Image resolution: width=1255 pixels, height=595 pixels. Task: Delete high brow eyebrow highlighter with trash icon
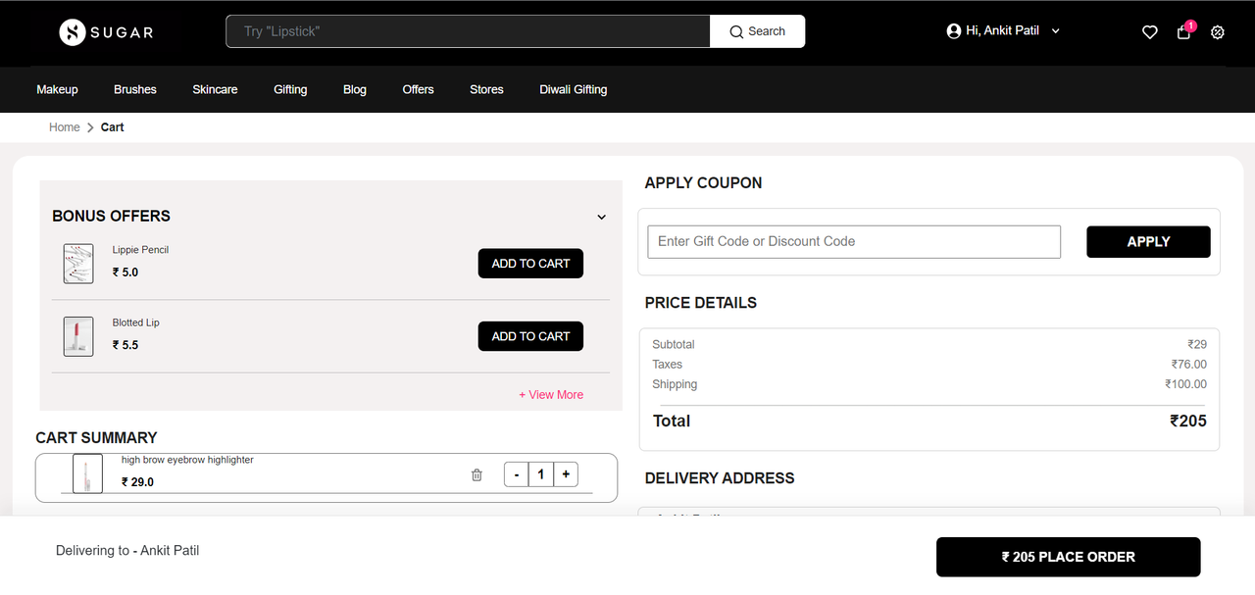tap(477, 474)
